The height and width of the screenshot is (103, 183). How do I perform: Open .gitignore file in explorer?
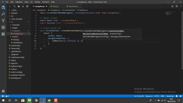15,54
